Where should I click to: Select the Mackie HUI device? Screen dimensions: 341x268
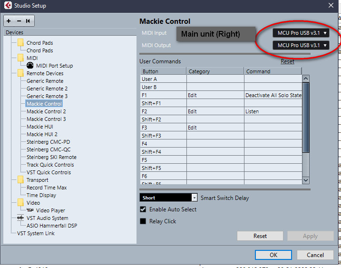point(40,127)
